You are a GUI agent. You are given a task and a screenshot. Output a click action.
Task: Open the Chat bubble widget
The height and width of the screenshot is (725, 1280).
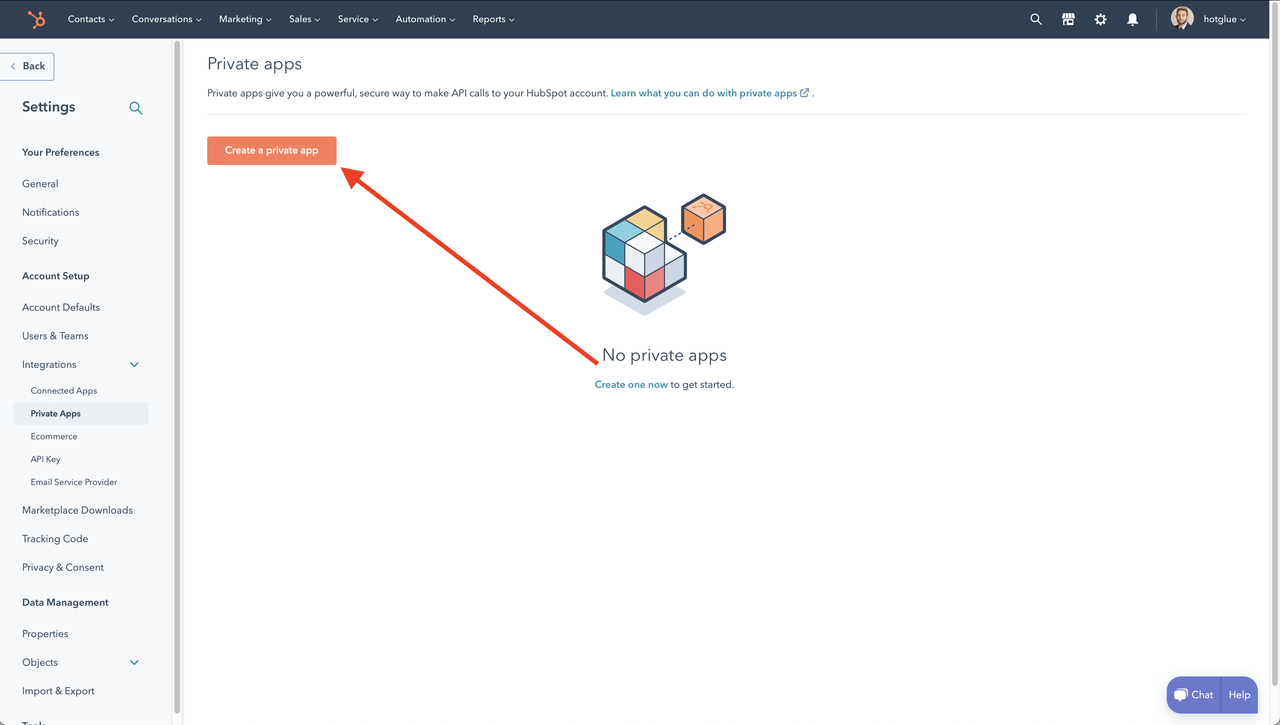point(1194,695)
